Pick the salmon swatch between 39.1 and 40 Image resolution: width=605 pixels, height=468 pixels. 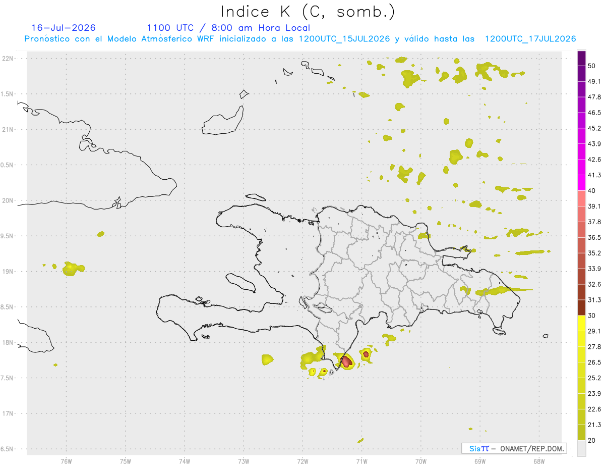(581, 198)
